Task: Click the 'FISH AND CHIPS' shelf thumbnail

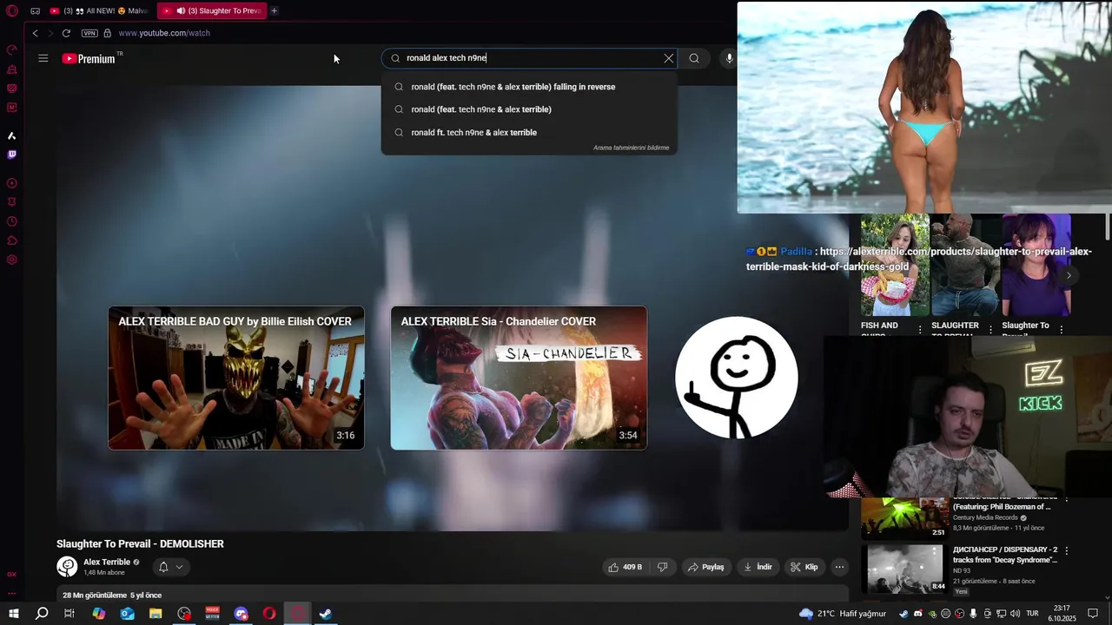Action: pos(895,265)
